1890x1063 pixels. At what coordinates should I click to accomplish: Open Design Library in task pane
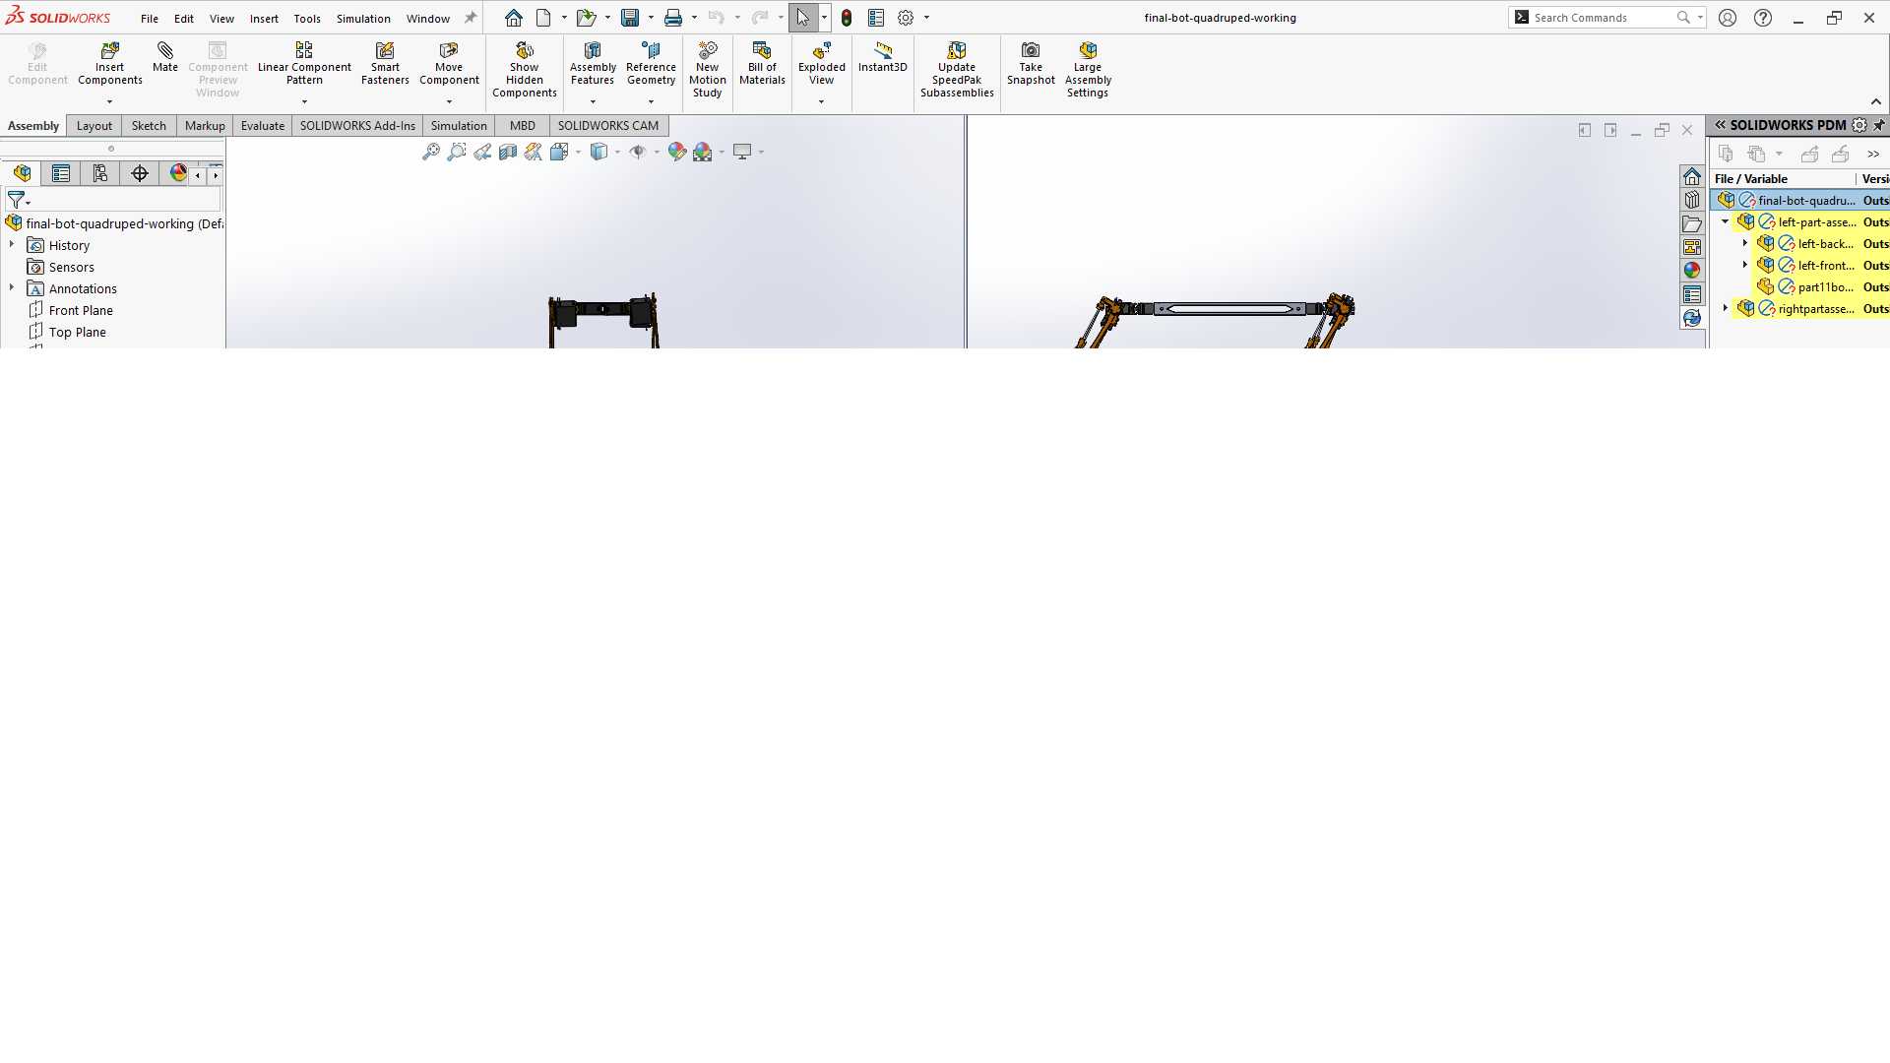[x=1692, y=200]
